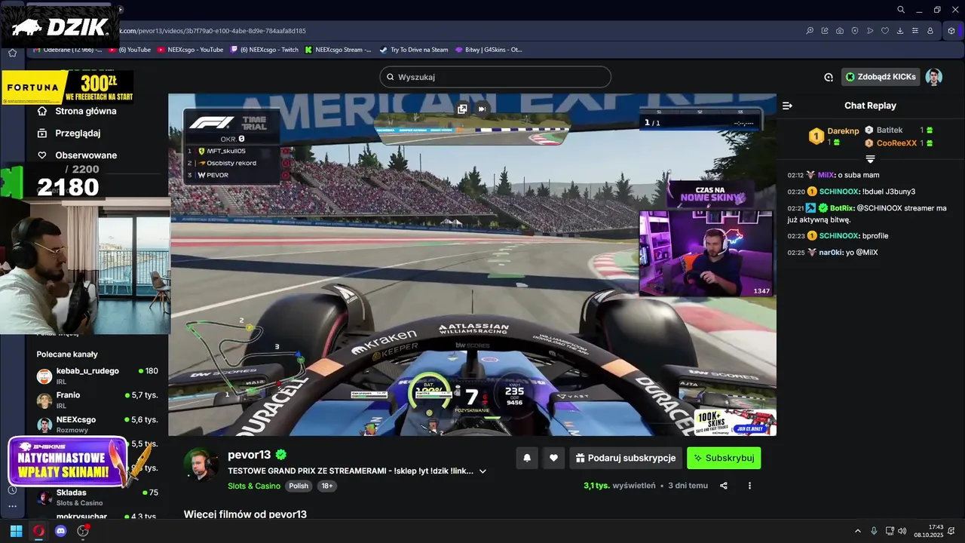The image size is (965, 543).
Task: Click SCHINOOX username in !bduel chat message
Action: (x=838, y=192)
